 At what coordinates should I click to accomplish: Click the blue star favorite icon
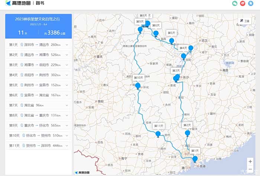(251, 3)
